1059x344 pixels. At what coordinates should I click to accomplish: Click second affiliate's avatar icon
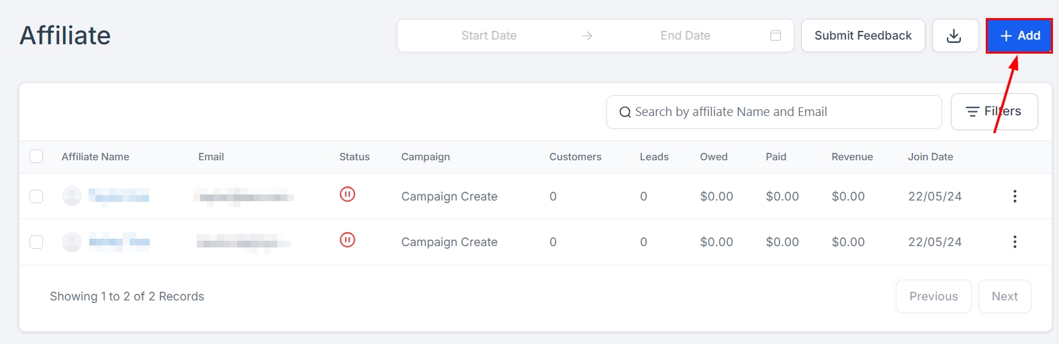pos(72,241)
